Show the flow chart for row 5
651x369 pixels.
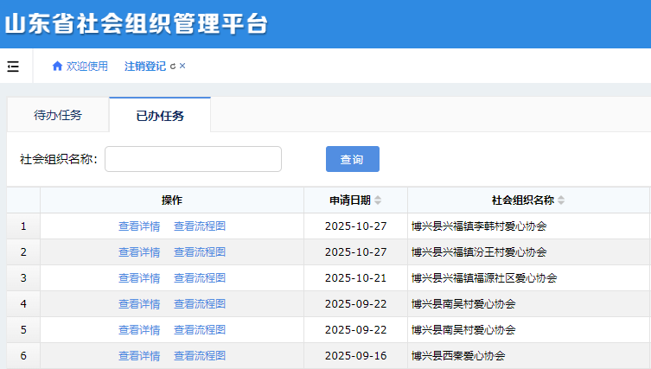(x=200, y=330)
